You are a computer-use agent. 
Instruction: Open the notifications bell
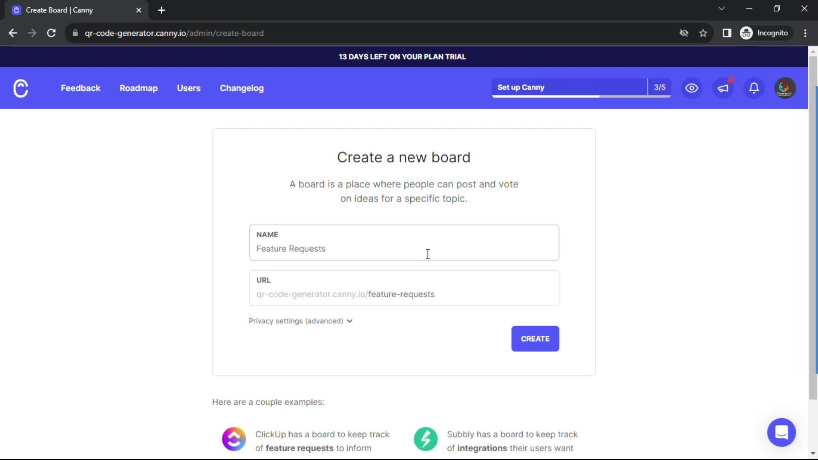coord(754,88)
